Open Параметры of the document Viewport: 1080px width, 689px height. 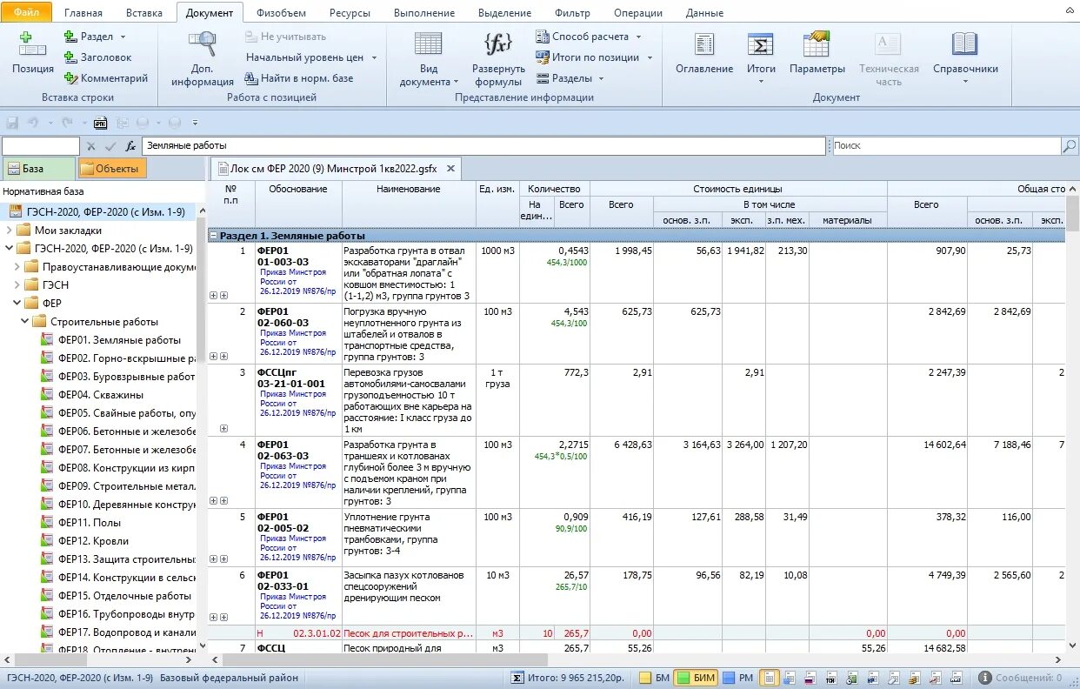pos(817,53)
